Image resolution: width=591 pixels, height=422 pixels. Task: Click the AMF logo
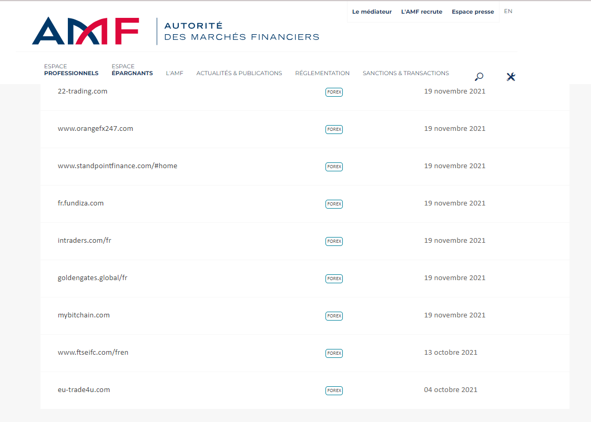[86, 31]
